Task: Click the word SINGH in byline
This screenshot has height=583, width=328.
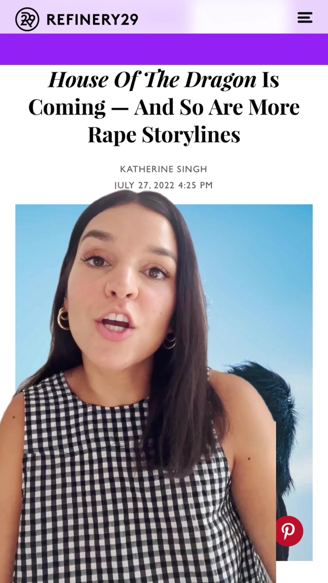Action: (192, 169)
